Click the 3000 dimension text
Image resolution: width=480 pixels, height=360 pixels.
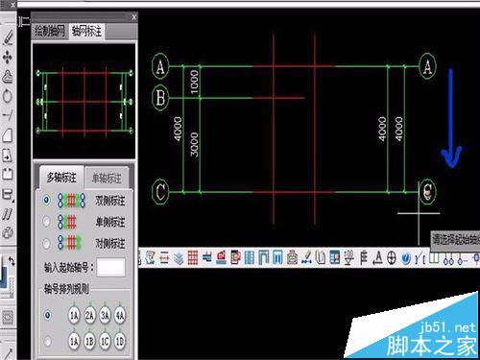click(x=195, y=145)
